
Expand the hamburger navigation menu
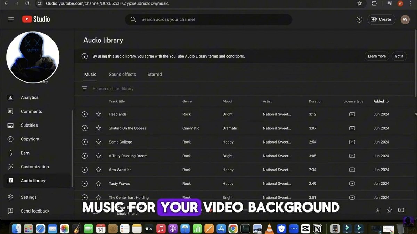[11, 19]
